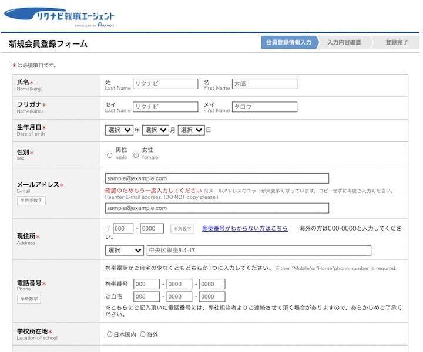Screen dimensions: 423x352
Task: Focus the kana first name (メイ) field
Action: pos(264,107)
